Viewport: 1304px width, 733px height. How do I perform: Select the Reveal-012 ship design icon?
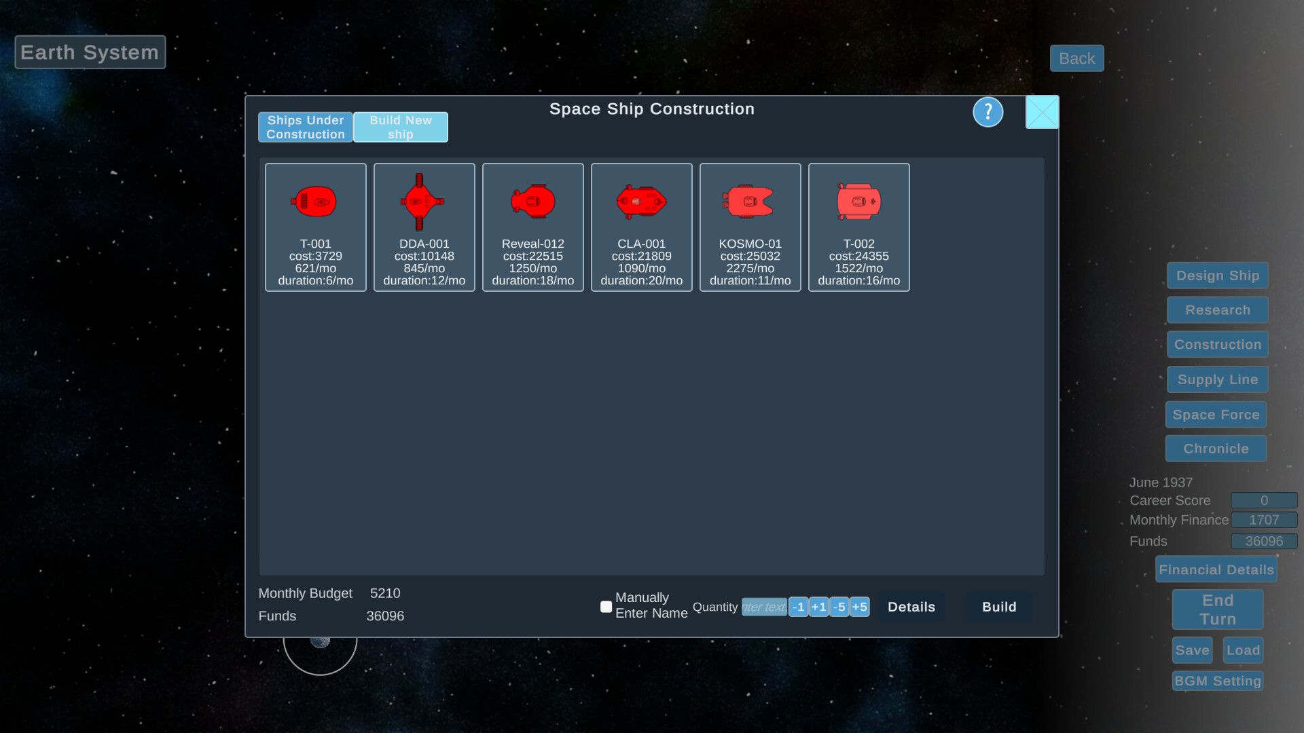pos(532,201)
